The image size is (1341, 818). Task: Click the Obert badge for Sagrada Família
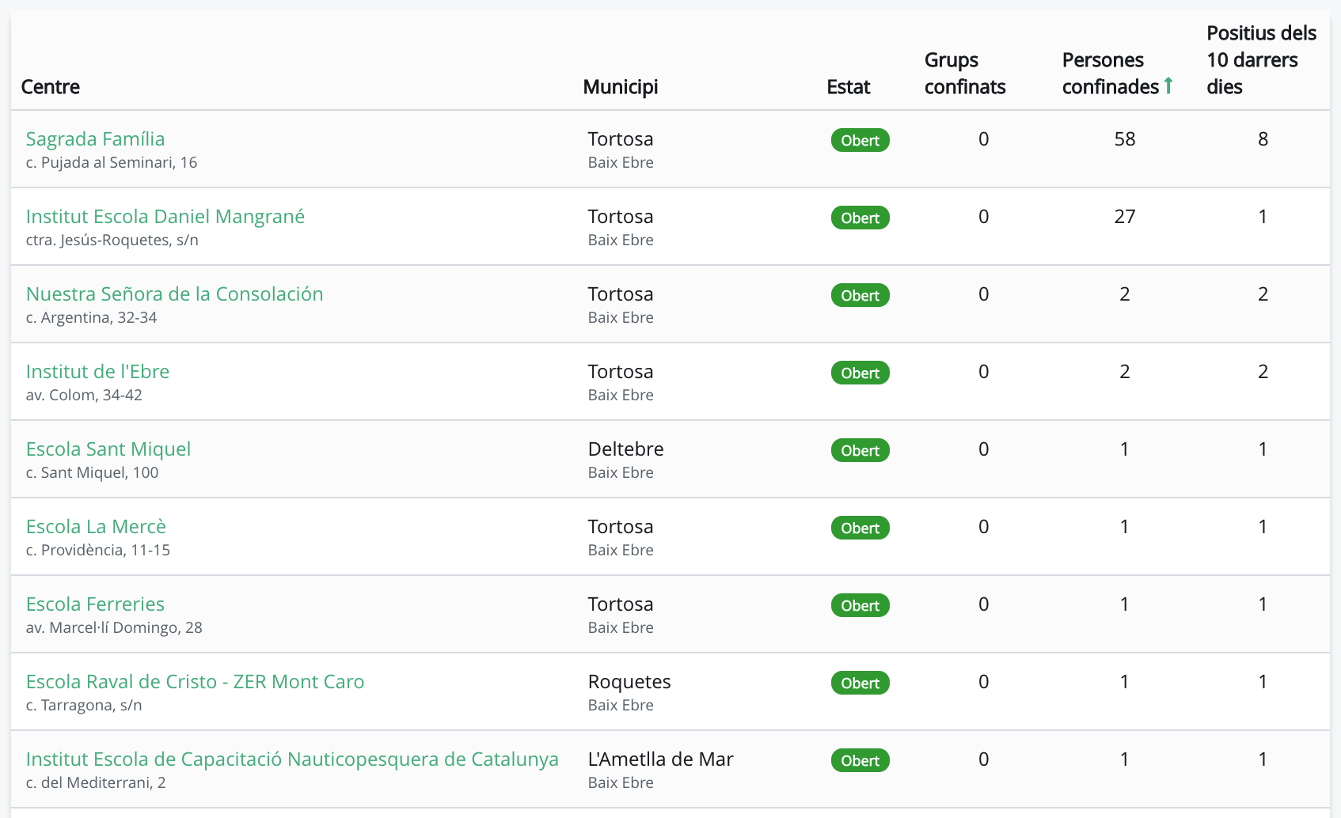[x=860, y=141]
